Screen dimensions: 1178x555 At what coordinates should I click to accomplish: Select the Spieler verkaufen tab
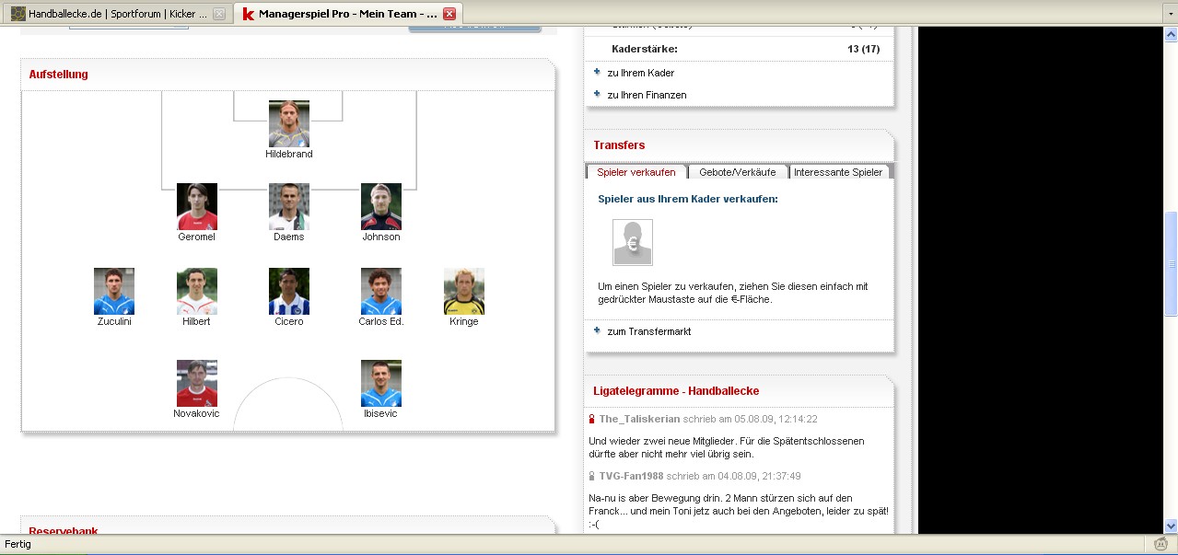coord(636,172)
